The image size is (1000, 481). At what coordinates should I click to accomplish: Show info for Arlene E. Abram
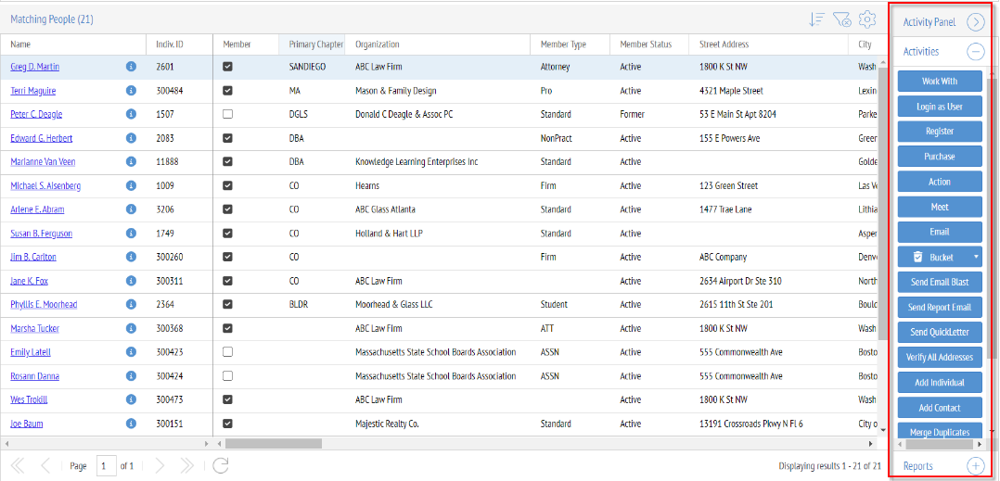pyautogui.click(x=131, y=209)
